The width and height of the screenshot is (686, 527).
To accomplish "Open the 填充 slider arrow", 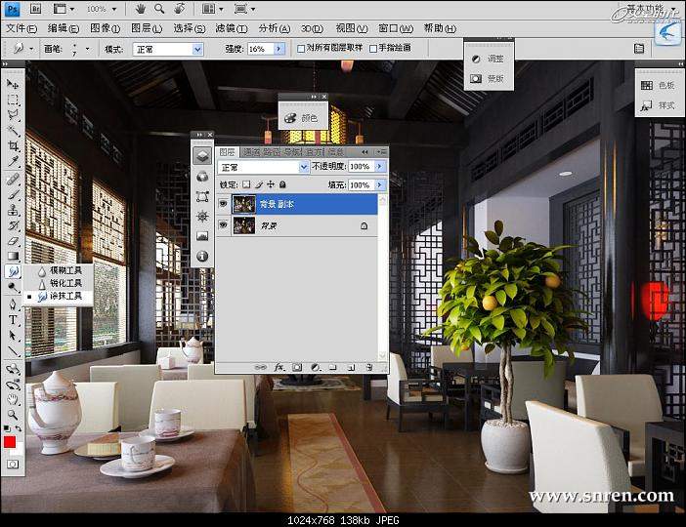I will [380, 184].
